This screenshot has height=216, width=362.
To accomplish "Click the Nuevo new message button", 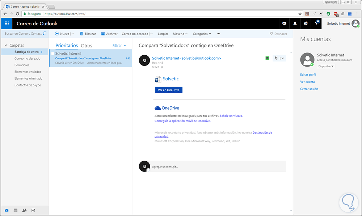I will pyautogui.click(x=62, y=34).
